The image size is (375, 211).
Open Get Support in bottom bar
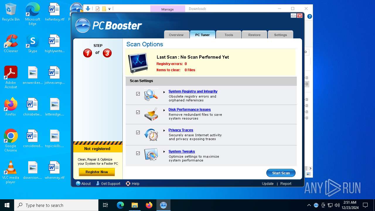coord(108,183)
